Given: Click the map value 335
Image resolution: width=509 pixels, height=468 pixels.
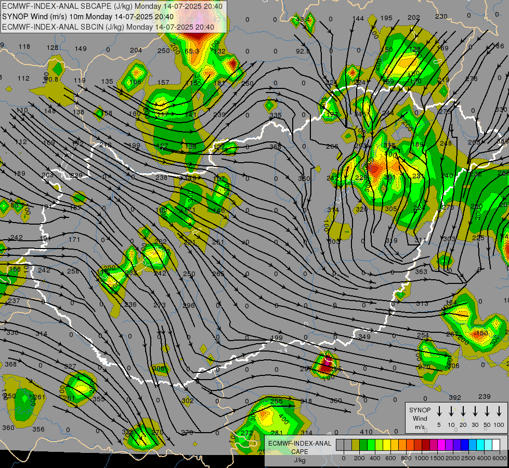Looking at the screenshot, I should 275,115.
